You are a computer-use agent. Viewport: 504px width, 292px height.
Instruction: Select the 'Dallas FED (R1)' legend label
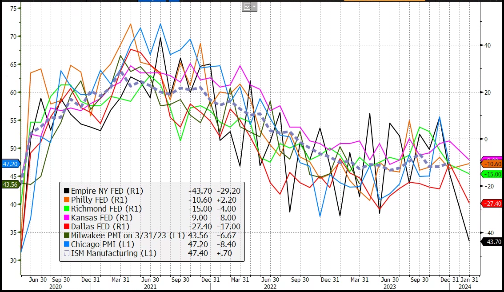(x=100, y=226)
